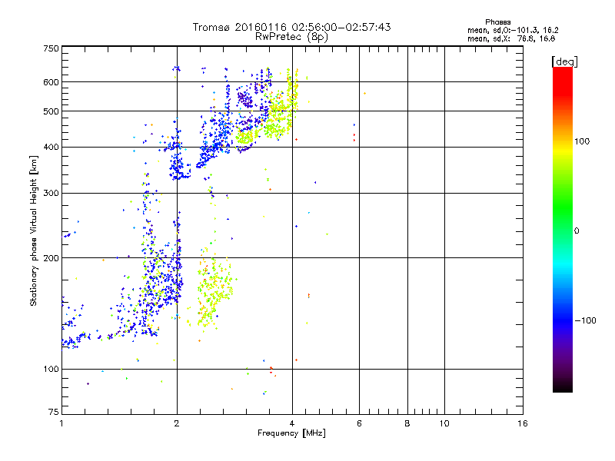This screenshot has width=615, height=461.
Task: Click the y-axis label '300'
Action: click(51, 194)
